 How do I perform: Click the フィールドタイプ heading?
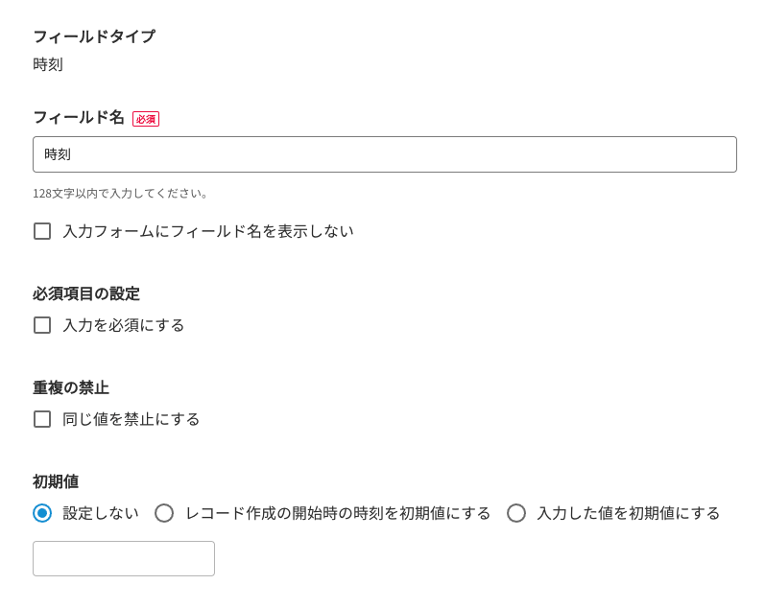point(94,36)
